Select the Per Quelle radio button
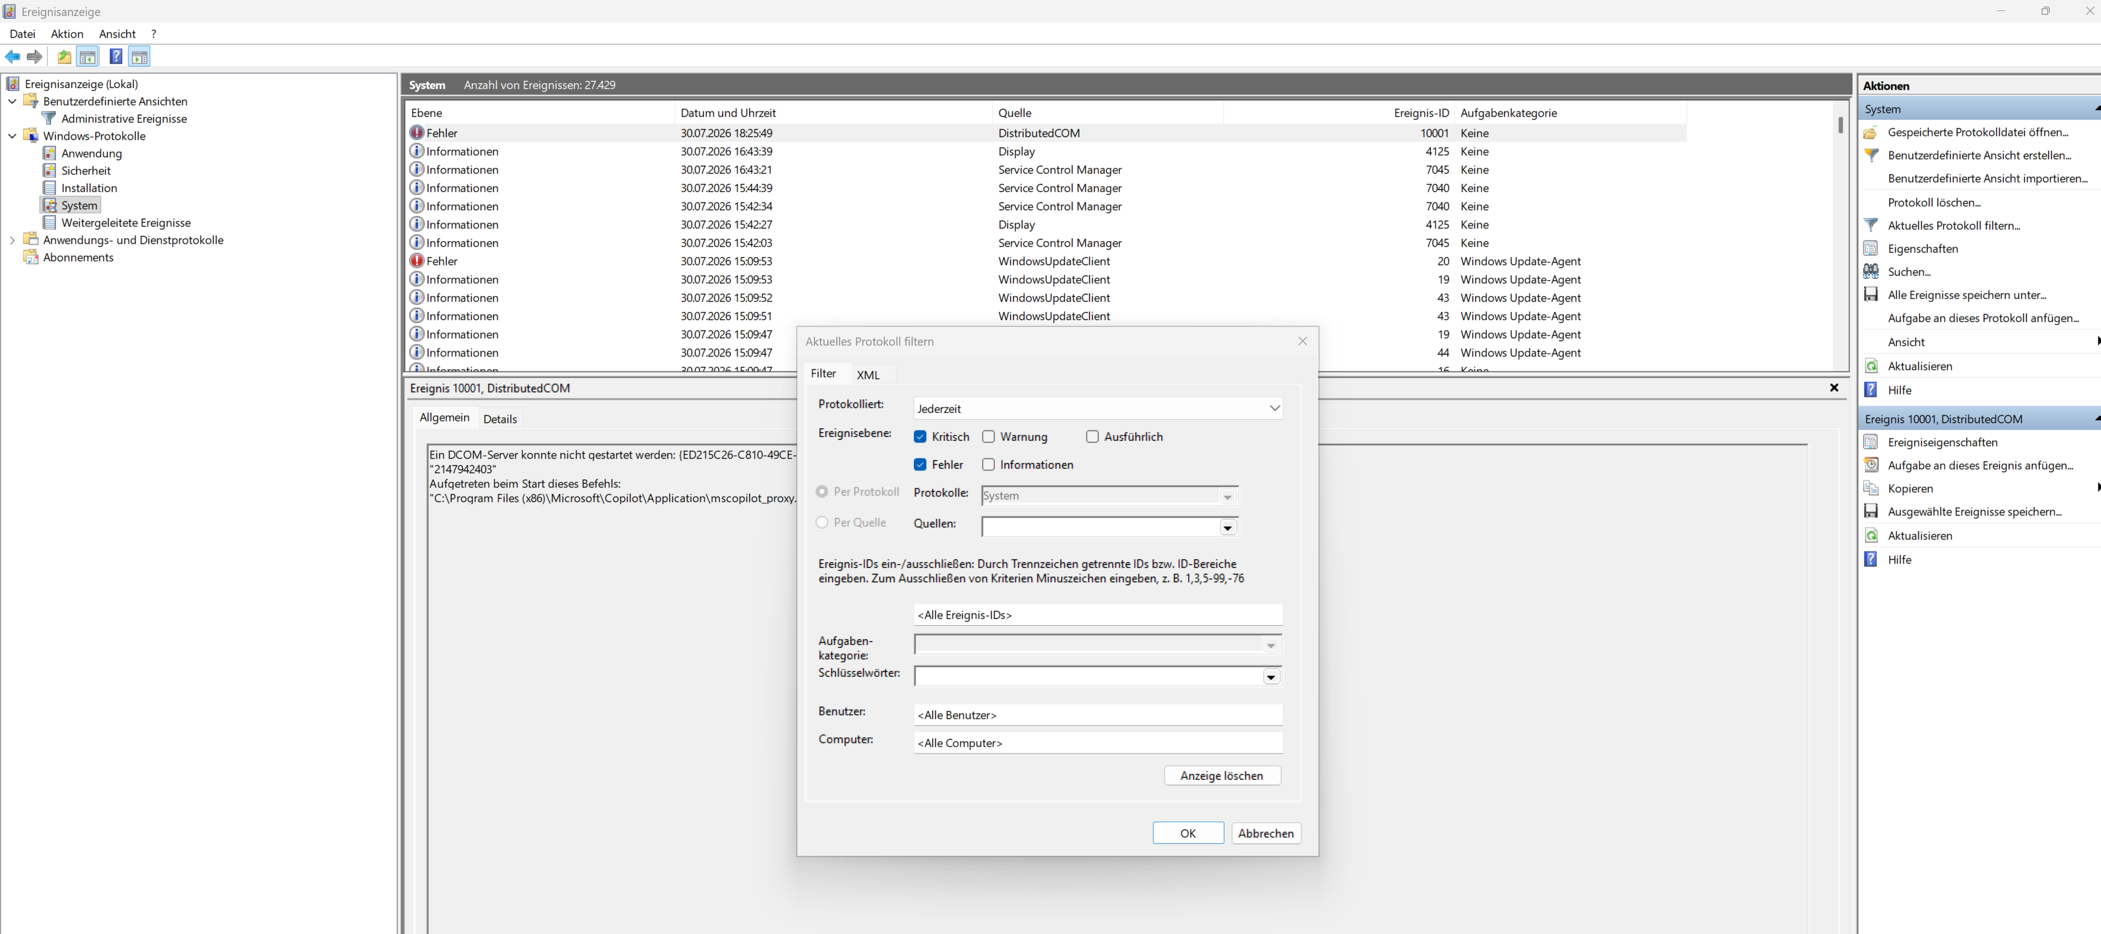Image resolution: width=2101 pixels, height=934 pixels. pyautogui.click(x=822, y=522)
